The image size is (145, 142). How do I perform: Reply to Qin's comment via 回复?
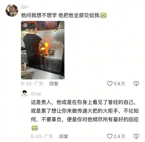click(x=54, y=84)
